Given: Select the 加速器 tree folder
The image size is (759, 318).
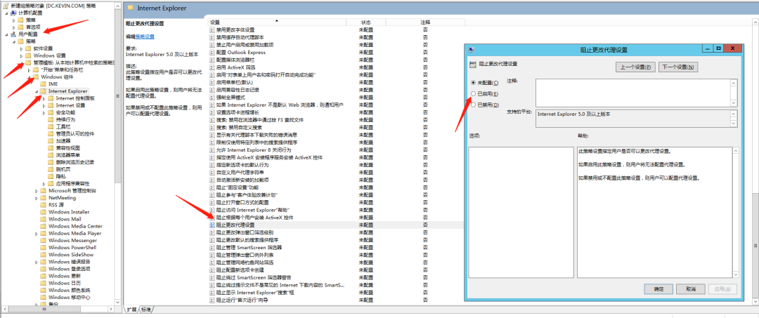Looking at the screenshot, I should coord(60,140).
